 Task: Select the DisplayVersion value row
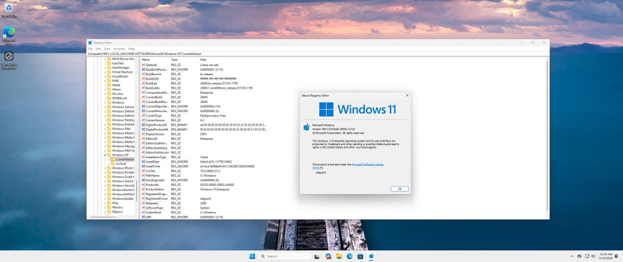click(205, 134)
